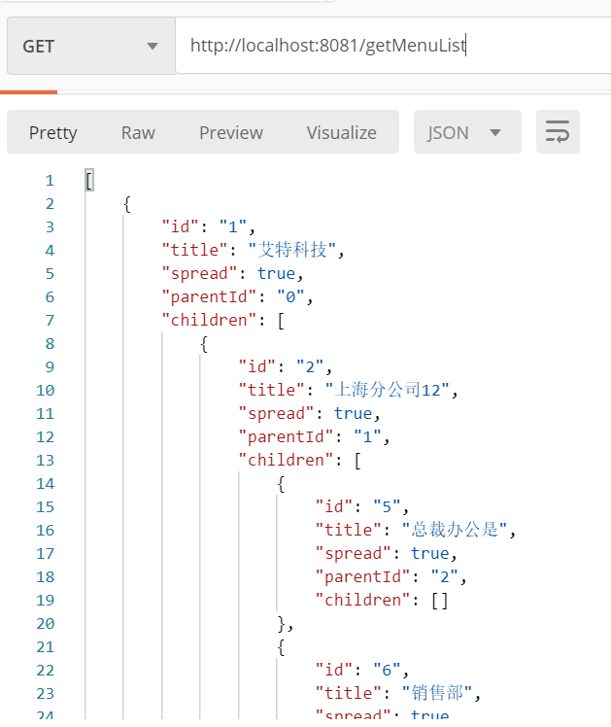Select the title value "总裁办公是"
This screenshot has height=727, width=611.
click(x=455, y=530)
